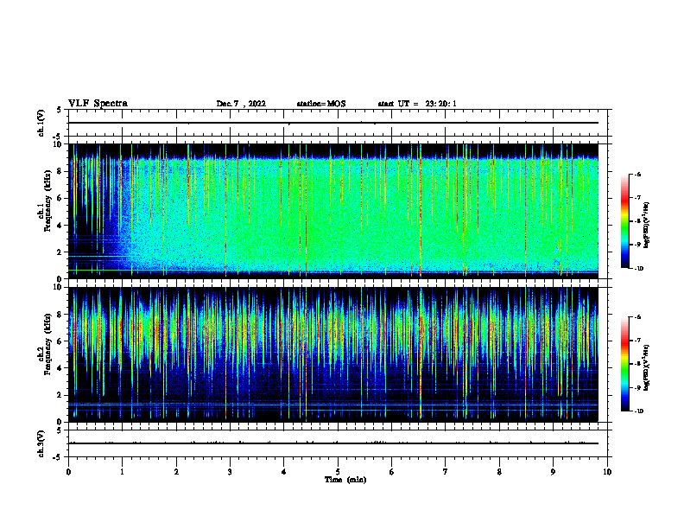Click the "-6" label on ch.1 color bar
Viewport: 684px width, 529px height.
[x=637, y=174]
